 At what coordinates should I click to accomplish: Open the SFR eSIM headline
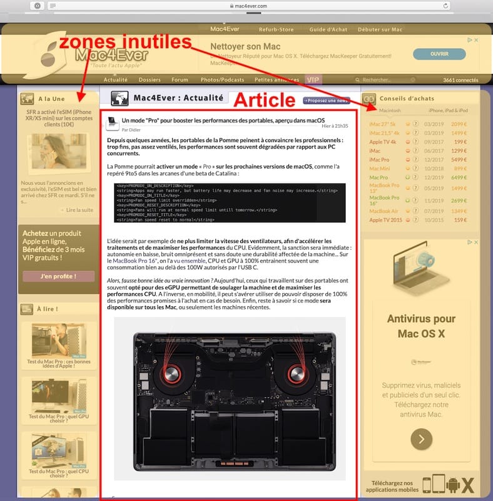coord(59,118)
